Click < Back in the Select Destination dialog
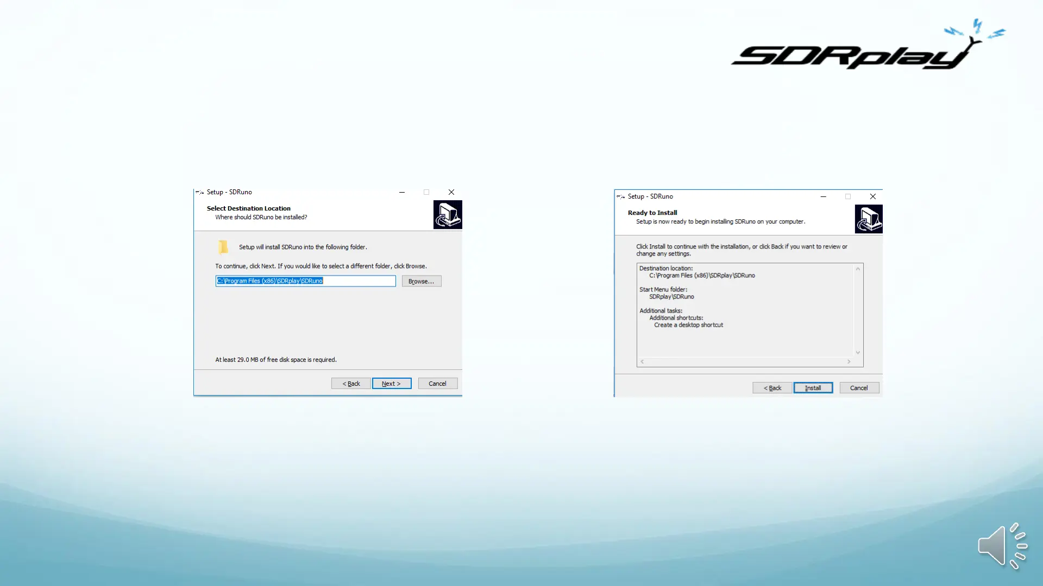Screen dimensions: 1043x586 [x=351, y=384]
